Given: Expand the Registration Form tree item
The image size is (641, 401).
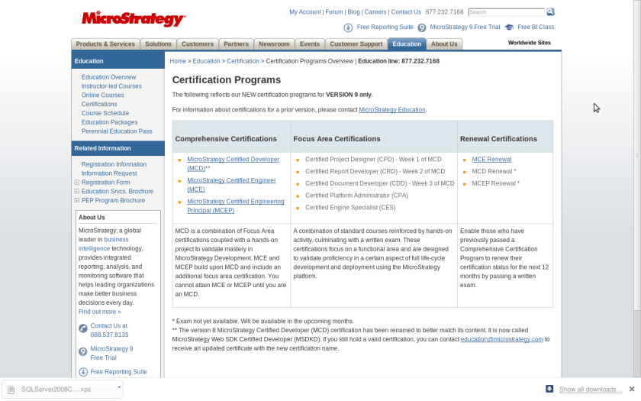Looking at the screenshot, I should tap(76, 183).
